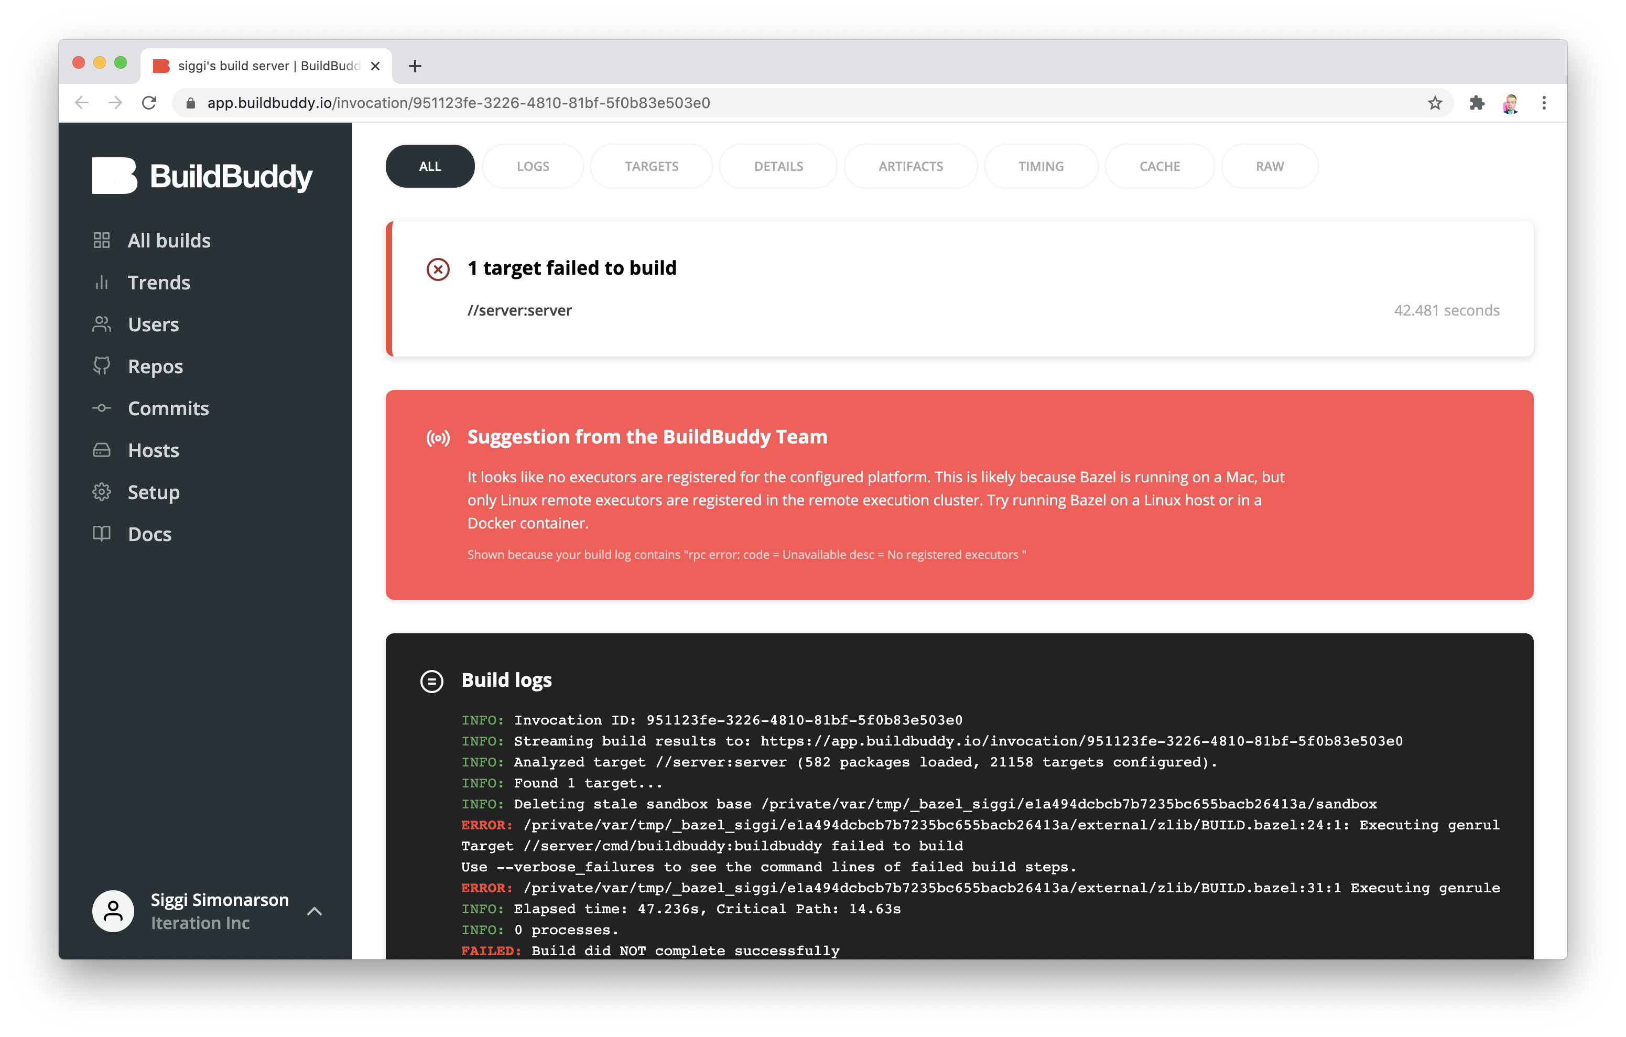The width and height of the screenshot is (1626, 1037).
Task: Open Docs using the book icon
Action: tap(101, 534)
